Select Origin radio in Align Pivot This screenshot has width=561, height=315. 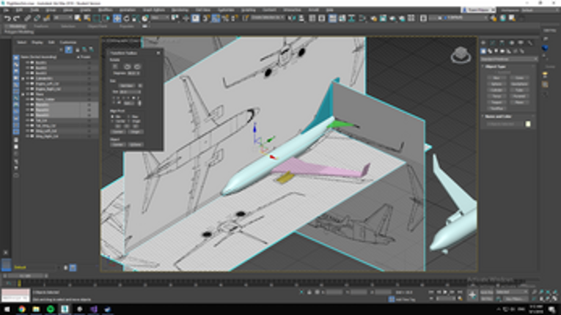point(129,121)
